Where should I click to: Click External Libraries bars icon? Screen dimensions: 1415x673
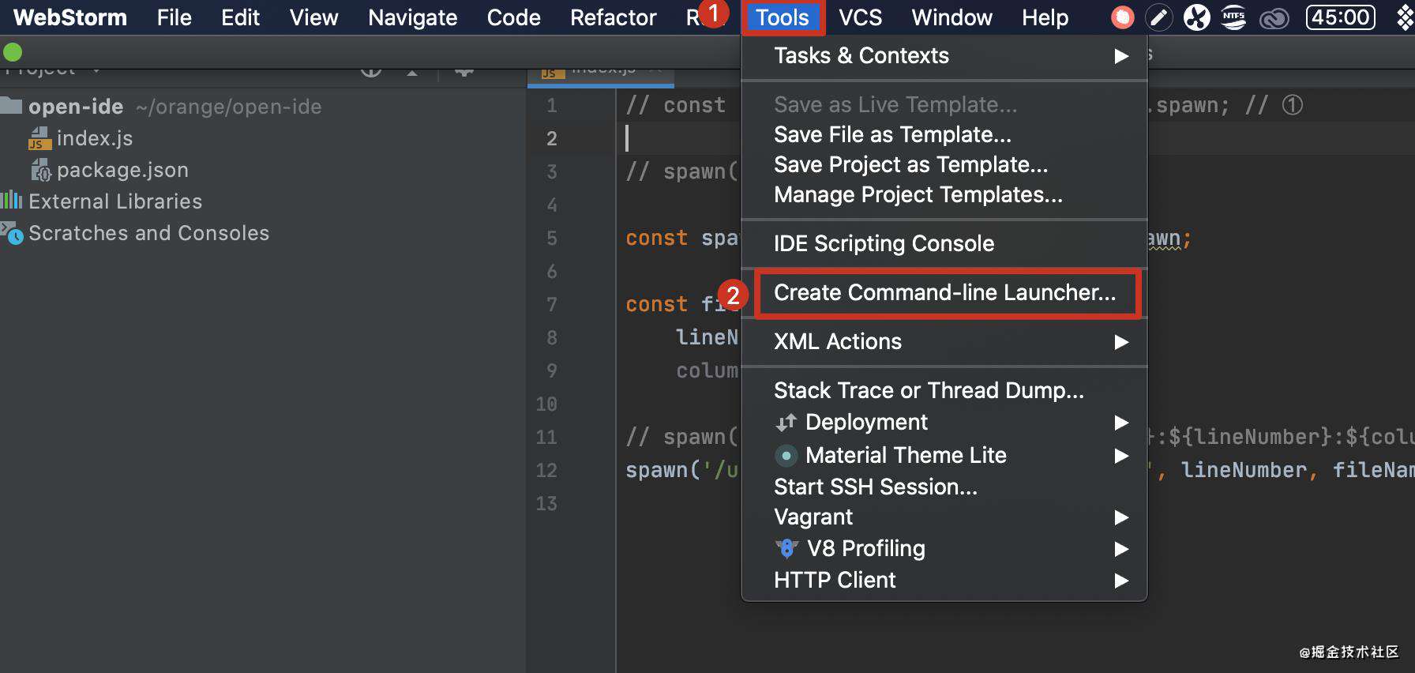point(11,200)
